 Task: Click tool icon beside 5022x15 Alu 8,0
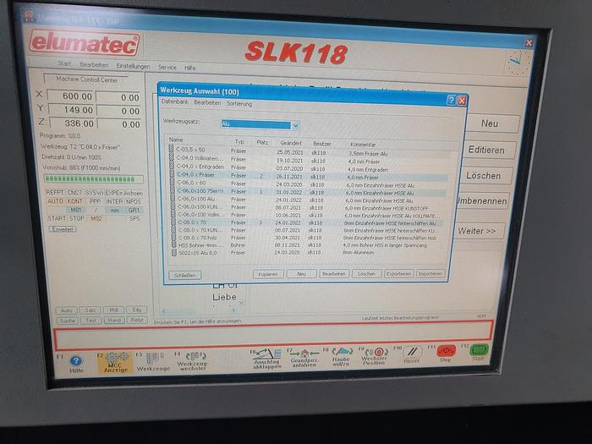tap(174, 253)
